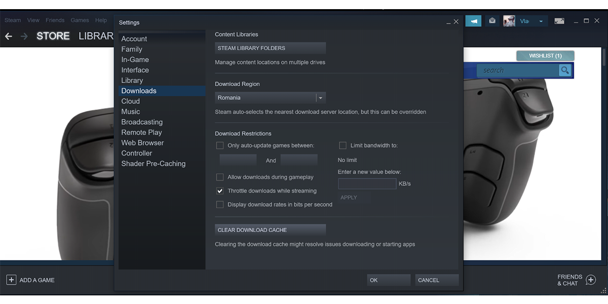Open Steam announcements megaphone icon
The image size is (608, 304).
(x=473, y=20)
